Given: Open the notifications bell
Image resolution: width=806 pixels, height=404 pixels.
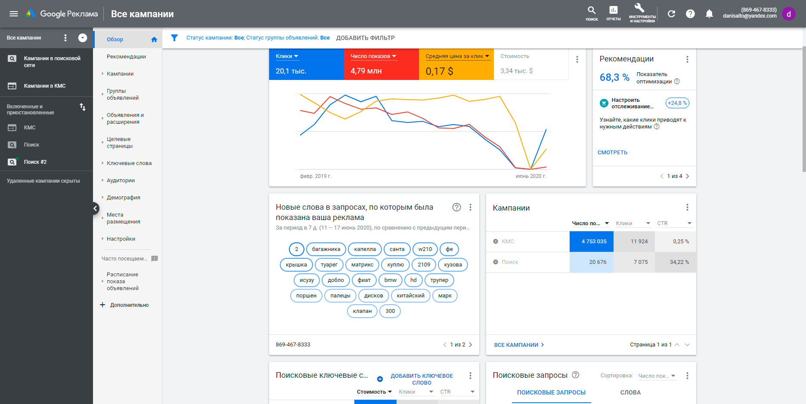Looking at the screenshot, I should click(709, 14).
